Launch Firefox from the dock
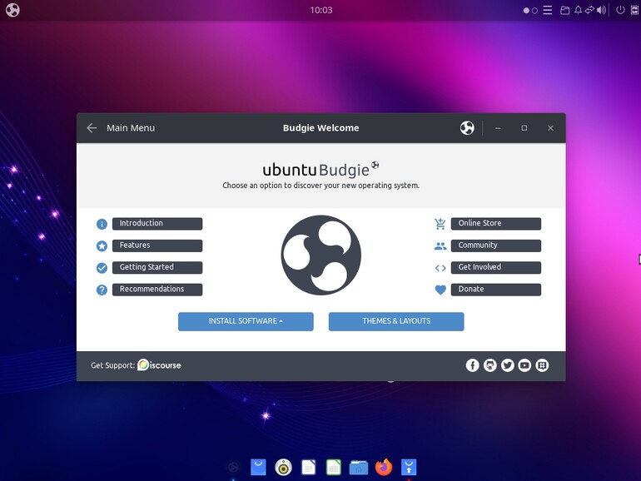 pyautogui.click(x=384, y=467)
